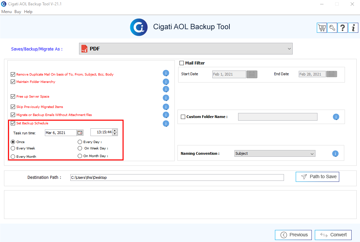Screen dimensions: 360x242
Task: Uncheck Maintain Folder Hierarchy
Action: coord(13,82)
